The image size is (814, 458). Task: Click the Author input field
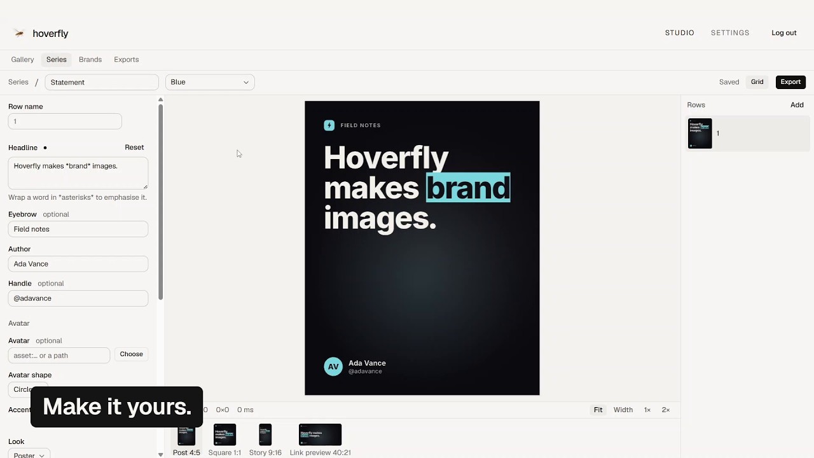78,264
